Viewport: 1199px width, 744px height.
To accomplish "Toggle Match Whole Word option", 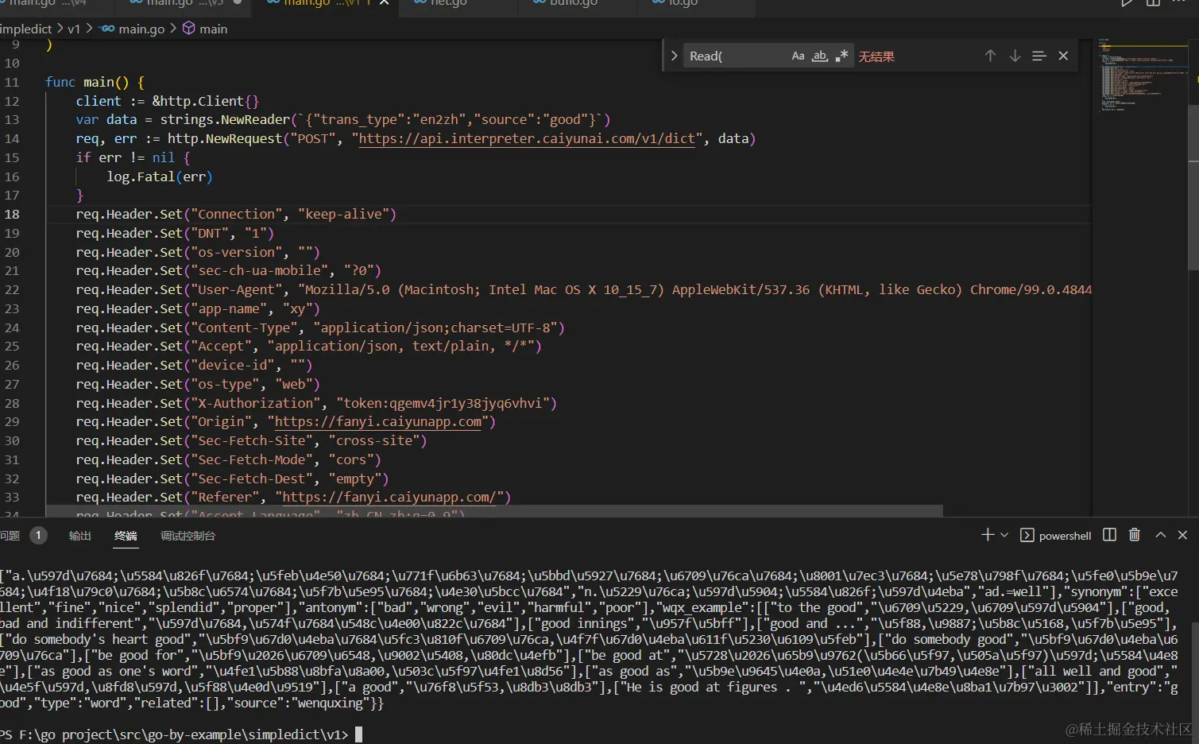I will point(820,56).
